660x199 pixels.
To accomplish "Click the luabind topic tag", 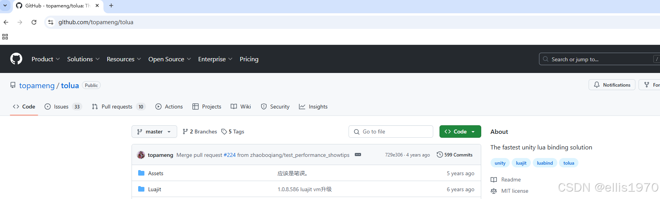I will pos(545,163).
